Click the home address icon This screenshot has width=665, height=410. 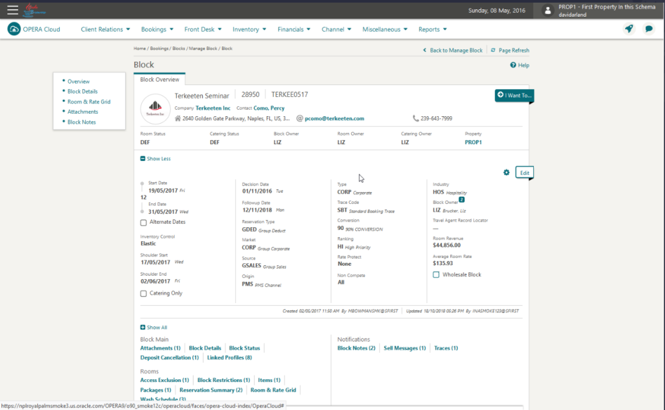coord(178,118)
